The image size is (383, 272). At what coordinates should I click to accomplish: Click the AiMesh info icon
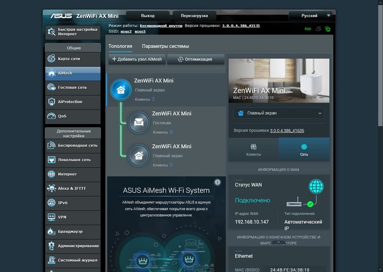(217, 182)
